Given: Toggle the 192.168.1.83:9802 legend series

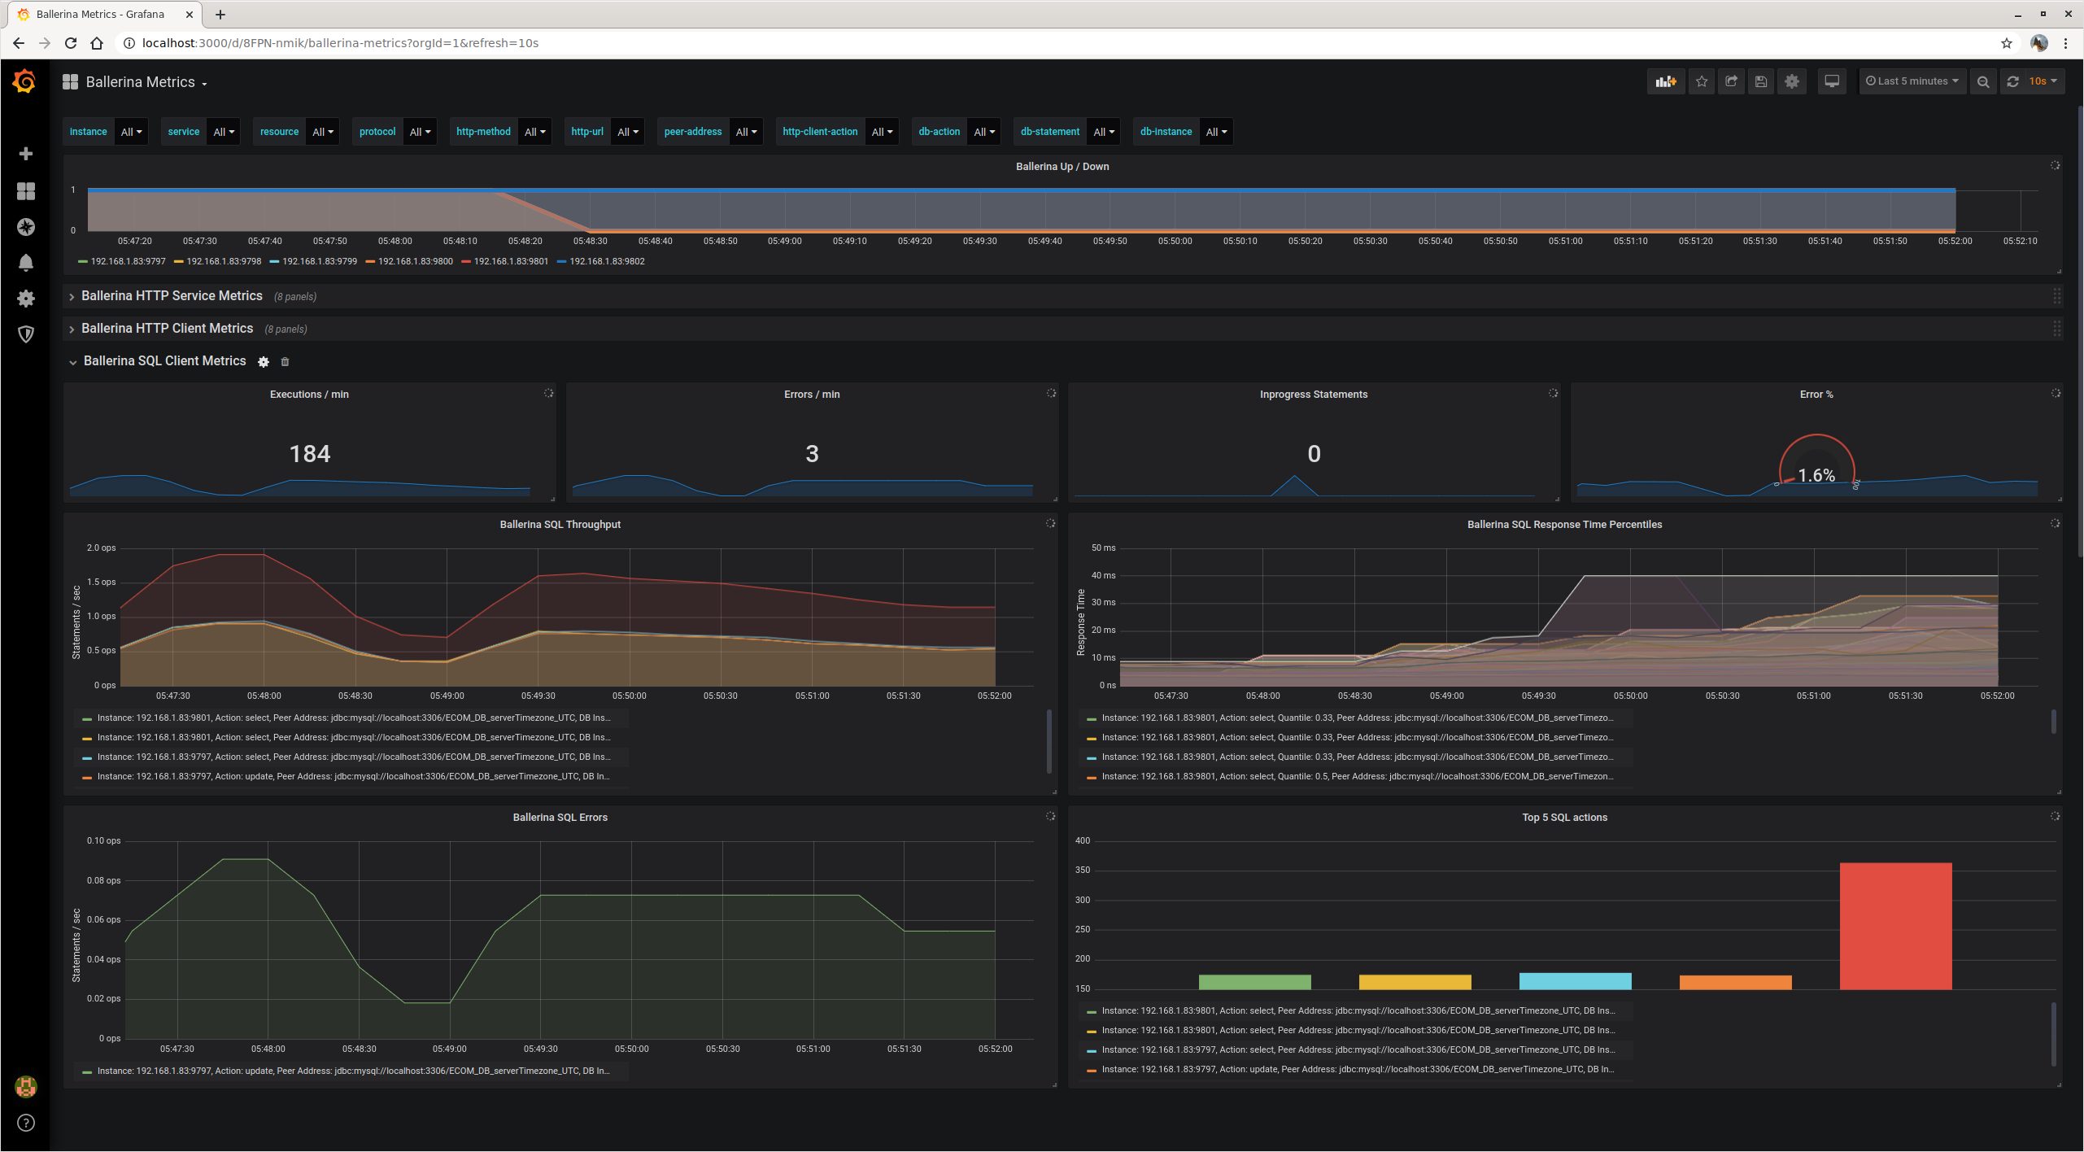Looking at the screenshot, I should pyautogui.click(x=606, y=261).
